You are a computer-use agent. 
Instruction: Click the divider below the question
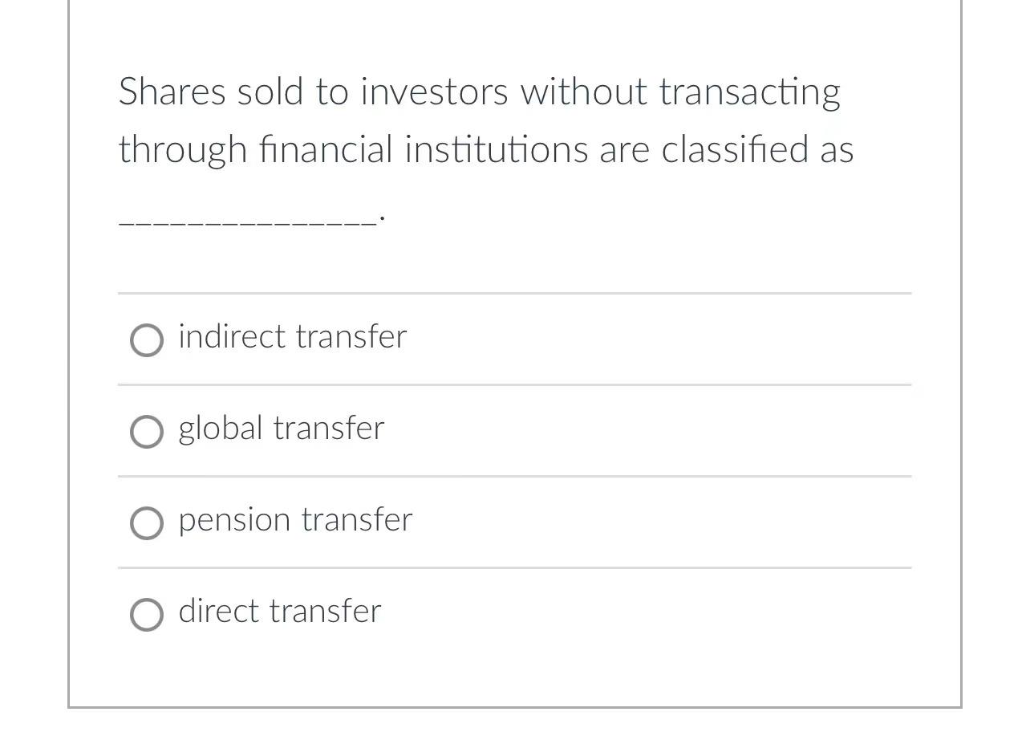(513, 293)
